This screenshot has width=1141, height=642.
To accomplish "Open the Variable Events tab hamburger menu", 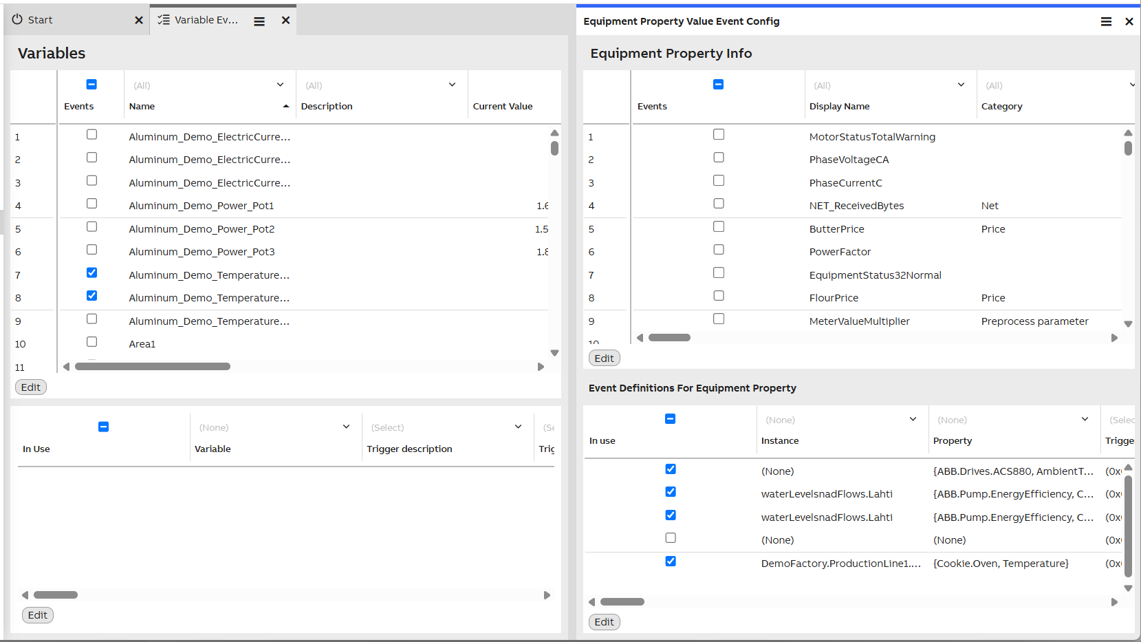I will tap(259, 21).
